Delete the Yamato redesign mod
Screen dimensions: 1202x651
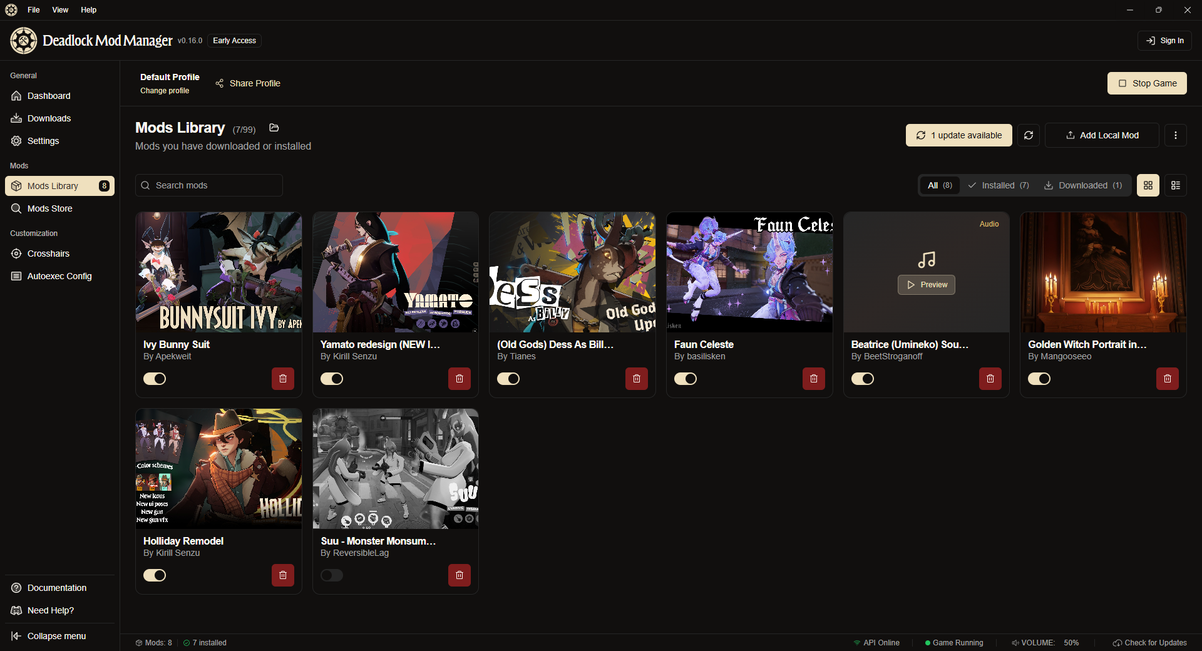(460, 379)
